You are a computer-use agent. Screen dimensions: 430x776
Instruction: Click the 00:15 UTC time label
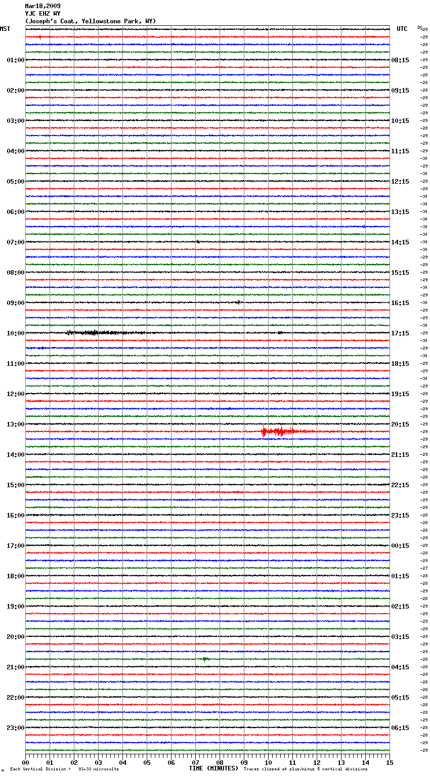pos(400,546)
